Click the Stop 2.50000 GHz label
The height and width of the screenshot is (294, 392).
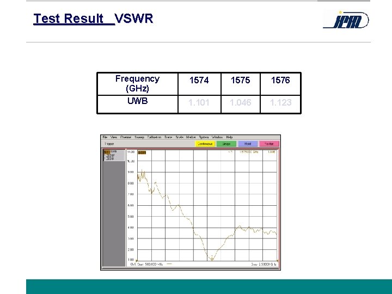pyautogui.click(x=264, y=264)
